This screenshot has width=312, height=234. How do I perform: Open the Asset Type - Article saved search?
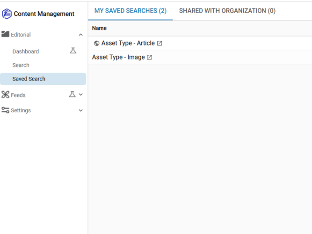click(x=128, y=43)
